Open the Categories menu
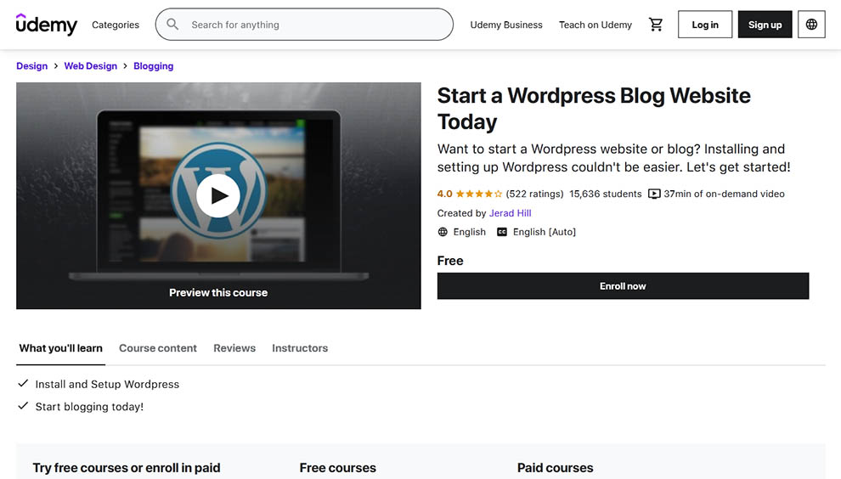Screen dimensions: 841x479 click(116, 25)
